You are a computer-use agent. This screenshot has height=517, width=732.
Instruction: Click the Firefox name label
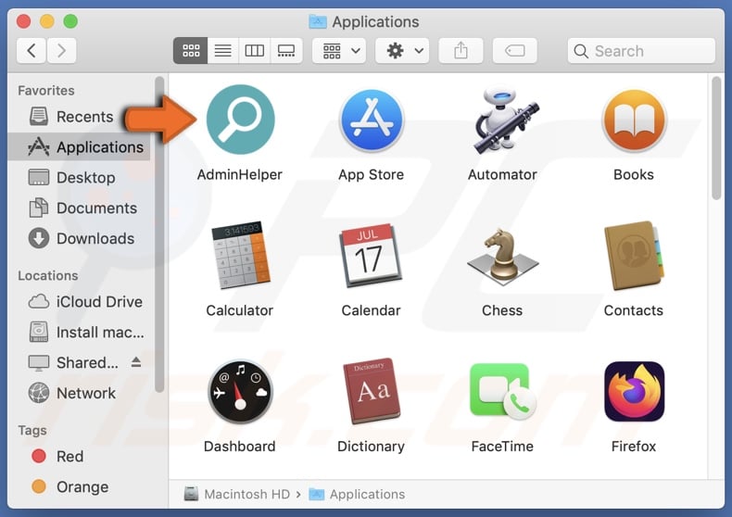(x=634, y=447)
